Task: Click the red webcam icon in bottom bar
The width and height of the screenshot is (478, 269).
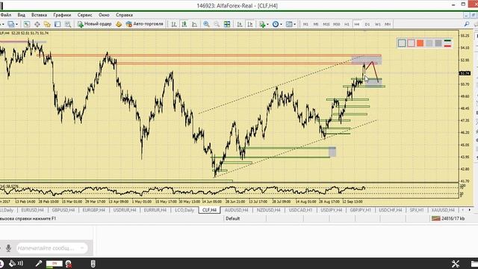Action: (x=69, y=264)
